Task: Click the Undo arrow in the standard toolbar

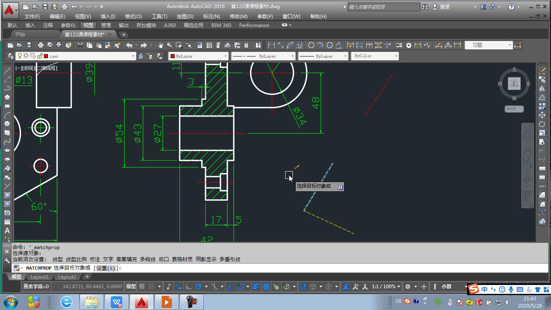Action: click(129, 45)
